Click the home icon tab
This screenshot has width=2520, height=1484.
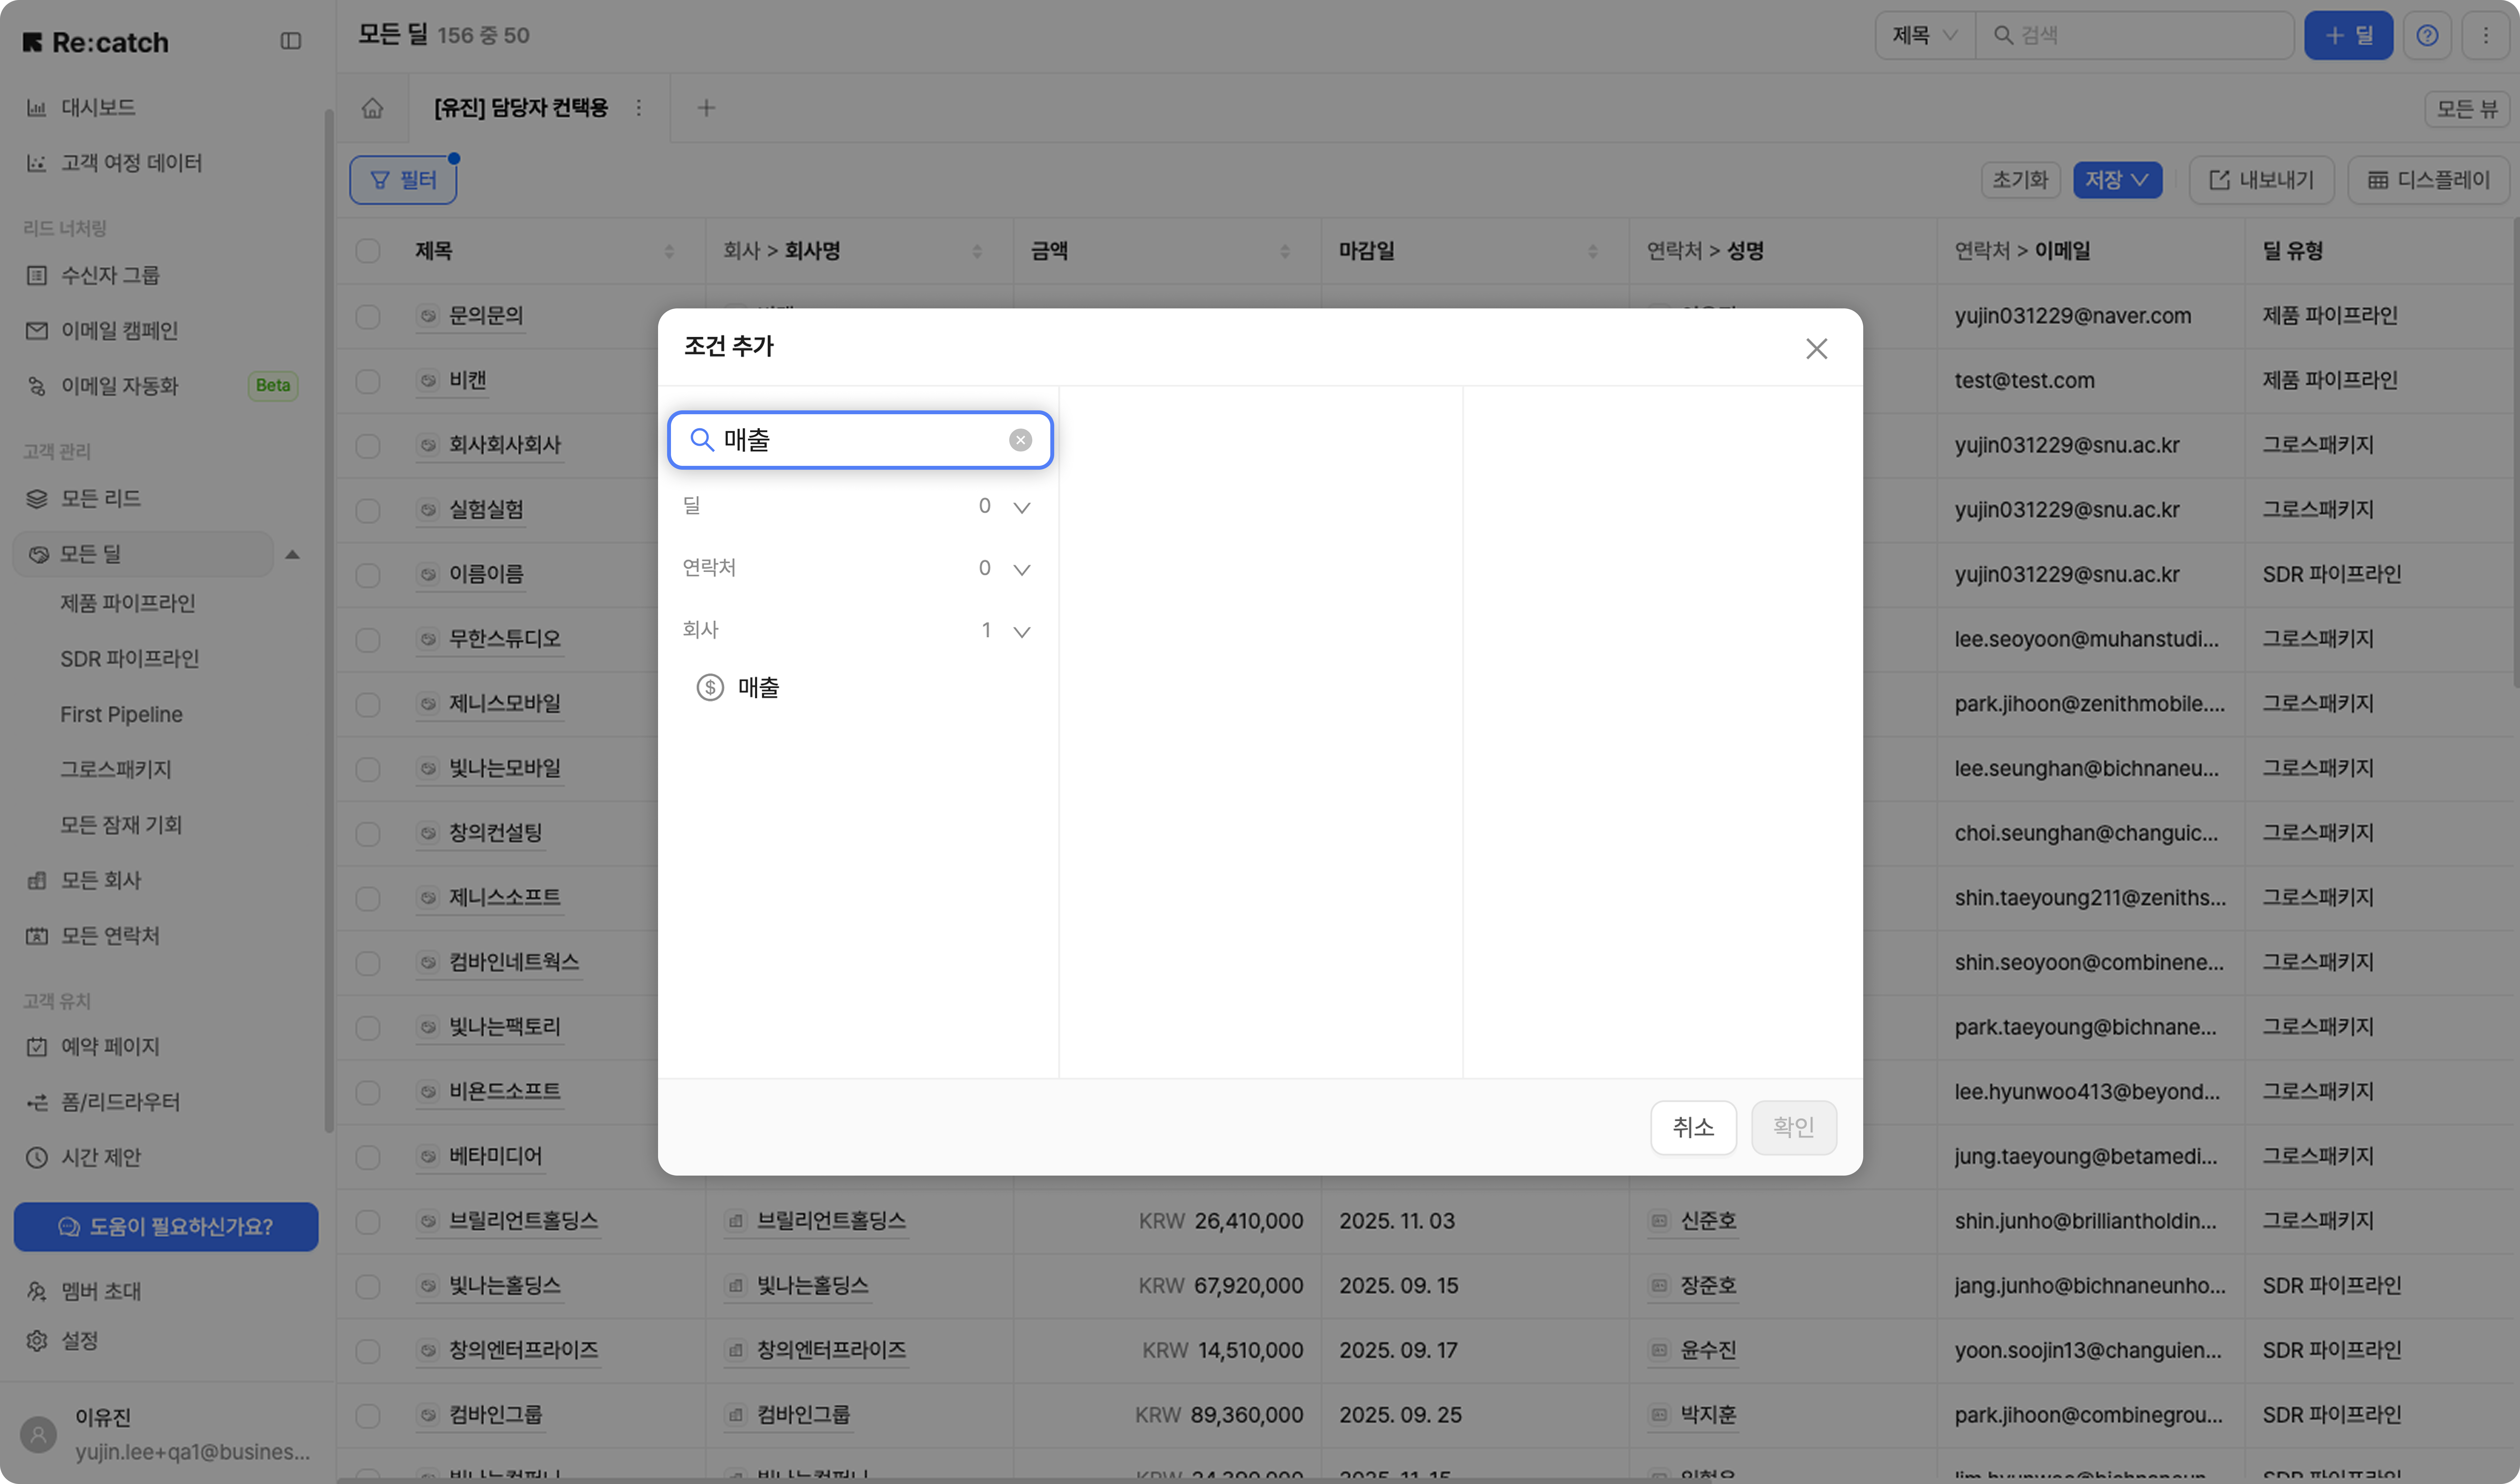(372, 108)
